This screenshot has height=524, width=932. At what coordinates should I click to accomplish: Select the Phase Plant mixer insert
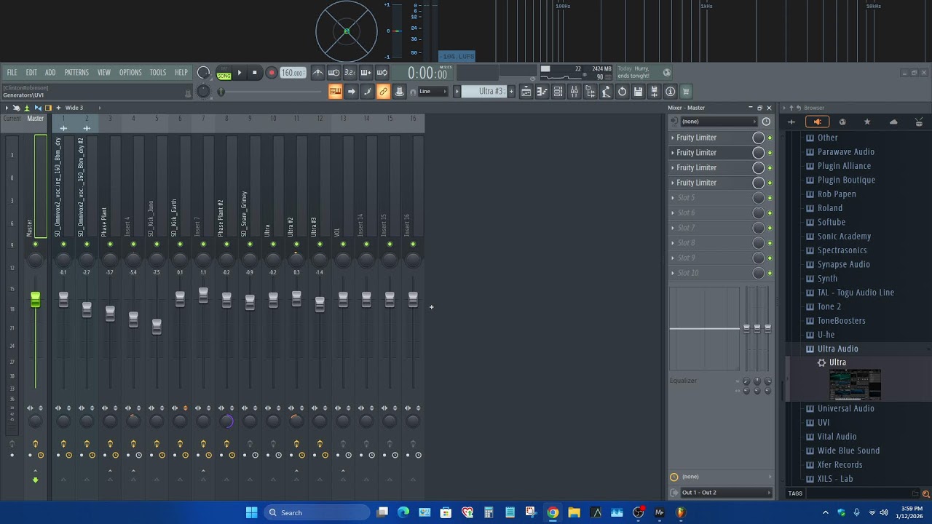coord(104,221)
